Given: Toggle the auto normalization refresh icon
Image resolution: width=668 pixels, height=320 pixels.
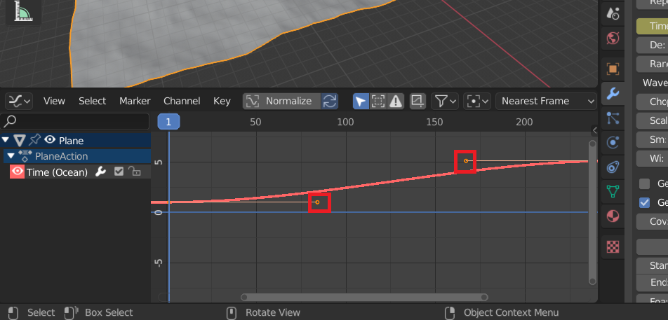Looking at the screenshot, I should pyautogui.click(x=330, y=101).
